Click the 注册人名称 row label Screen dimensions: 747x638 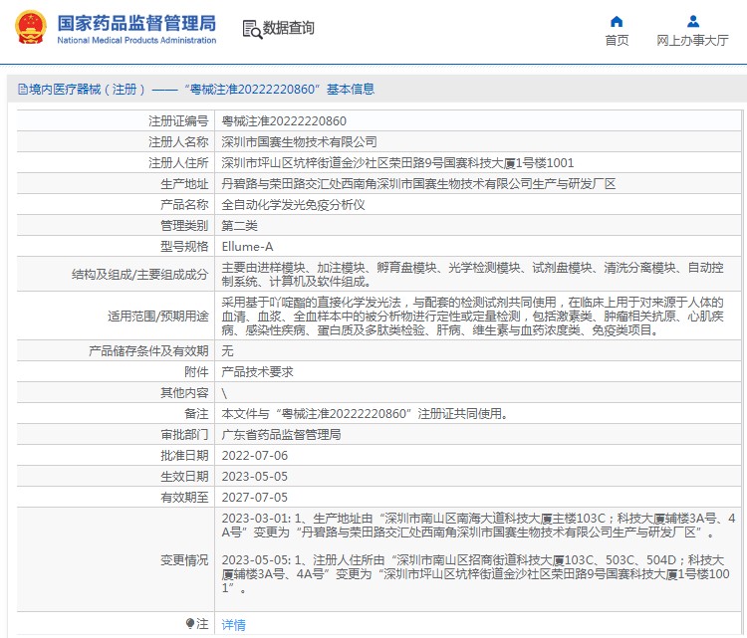(x=178, y=142)
